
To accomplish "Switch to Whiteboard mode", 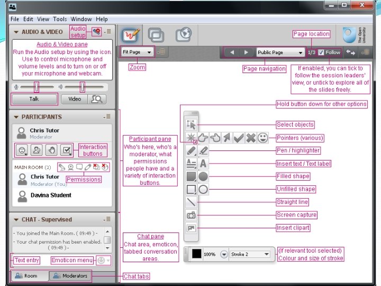I will [x=130, y=35].
